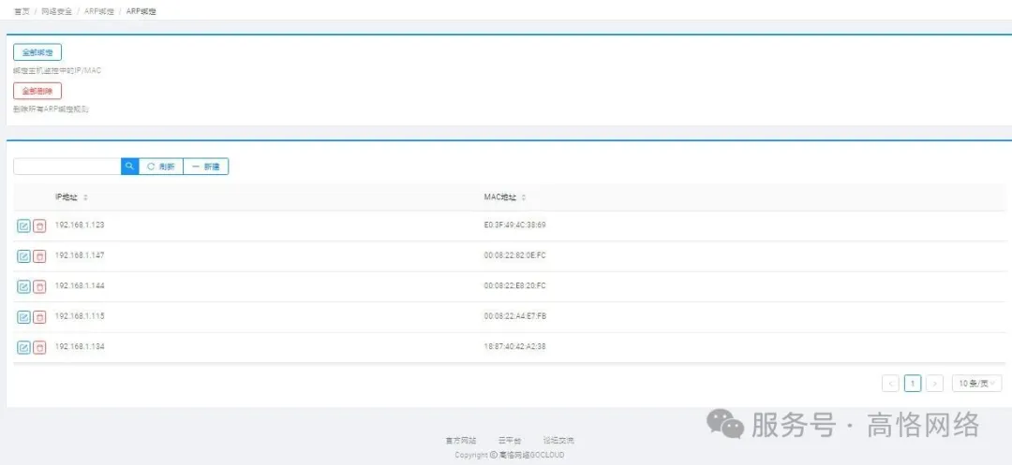Click the red 全部删除 delete-all button
Image resolution: width=1012 pixels, height=465 pixels.
37,91
